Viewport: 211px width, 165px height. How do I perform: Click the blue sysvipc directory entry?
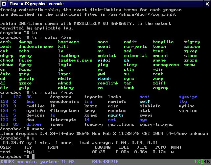[x=188, y=97]
